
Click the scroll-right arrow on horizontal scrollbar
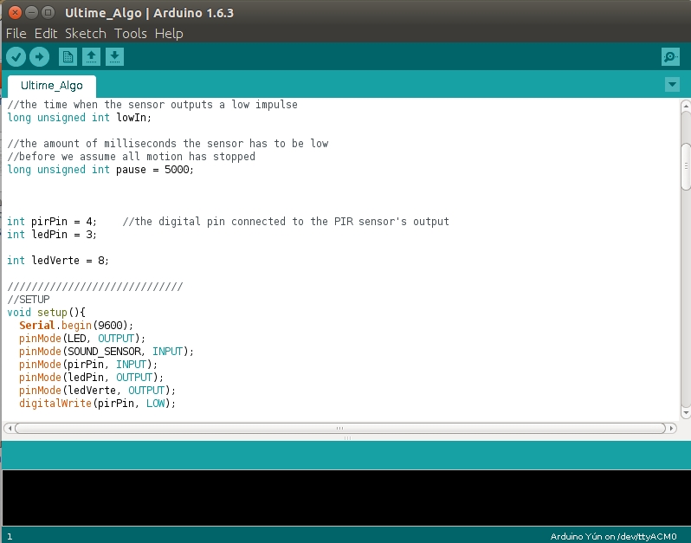(x=671, y=428)
